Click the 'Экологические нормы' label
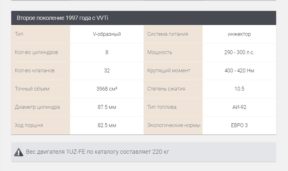Viewport: 288px width, 171px height. [x=174, y=126]
